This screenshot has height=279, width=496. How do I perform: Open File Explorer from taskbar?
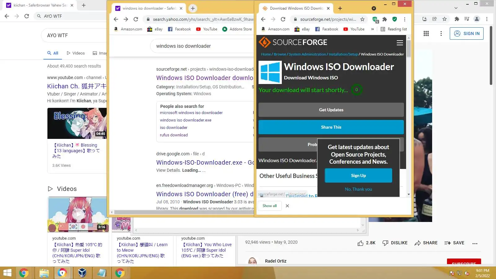(44, 273)
